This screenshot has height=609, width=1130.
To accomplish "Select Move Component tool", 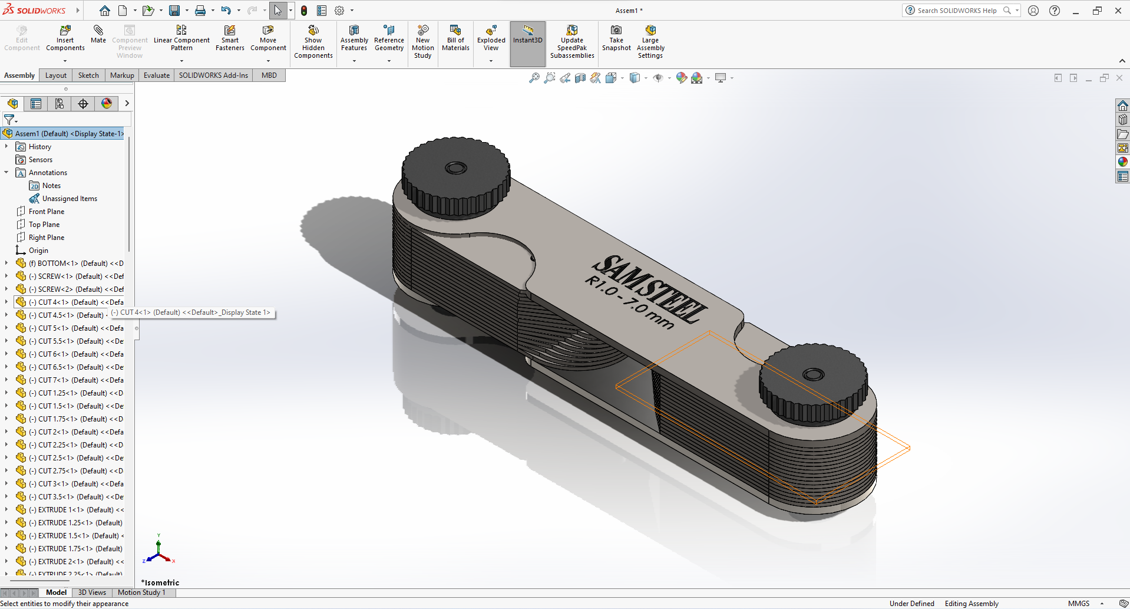I will point(268,38).
